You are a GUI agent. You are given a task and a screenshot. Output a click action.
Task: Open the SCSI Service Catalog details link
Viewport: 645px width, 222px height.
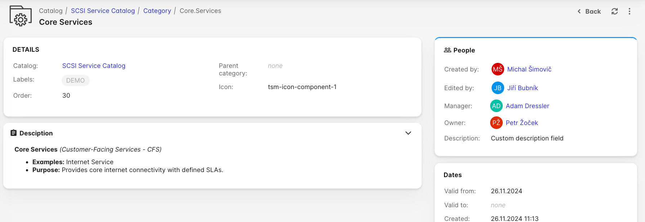coord(94,66)
